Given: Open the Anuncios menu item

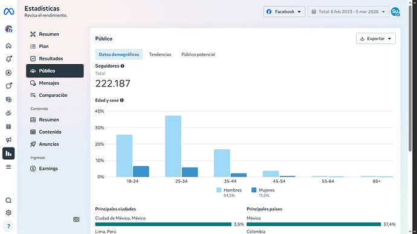Looking at the screenshot, I should pos(55,145).
